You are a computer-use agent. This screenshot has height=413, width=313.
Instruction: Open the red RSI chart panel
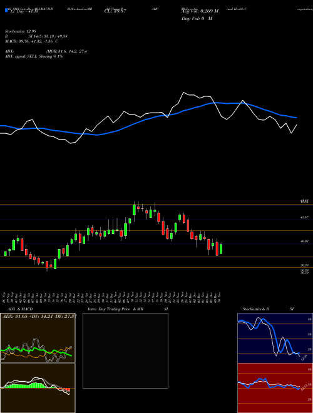click(275, 388)
